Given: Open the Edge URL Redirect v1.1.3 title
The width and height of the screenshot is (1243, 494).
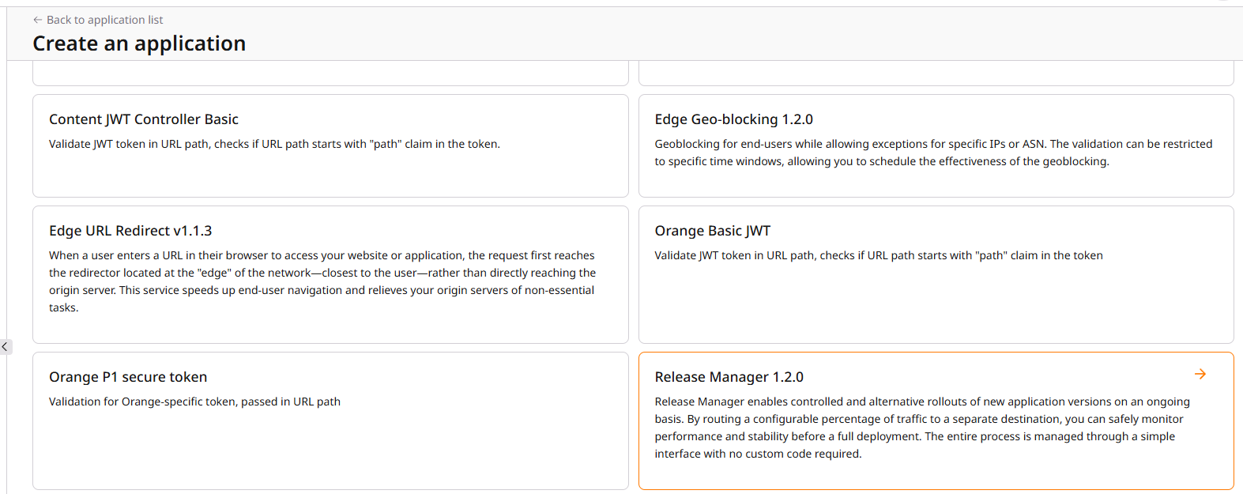Looking at the screenshot, I should click(x=130, y=231).
